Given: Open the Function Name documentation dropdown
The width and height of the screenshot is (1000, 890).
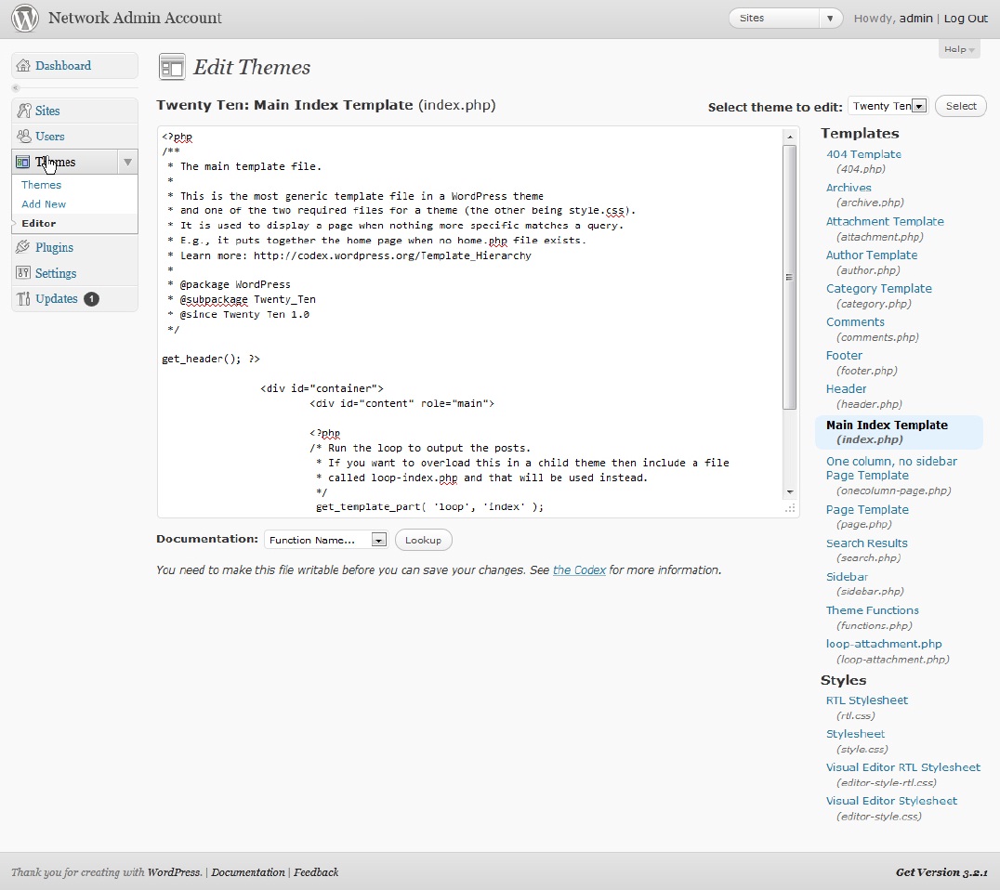Looking at the screenshot, I should (325, 540).
